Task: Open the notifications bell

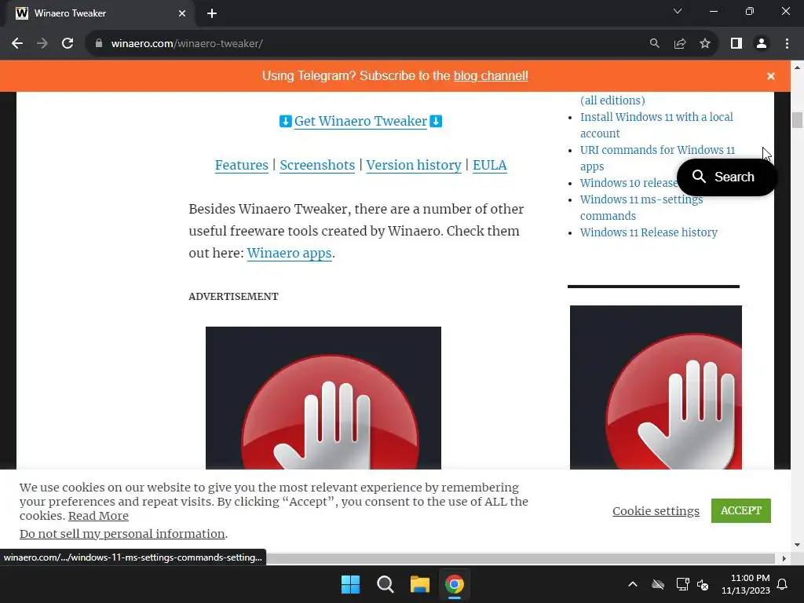Action: (x=783, y=584)
